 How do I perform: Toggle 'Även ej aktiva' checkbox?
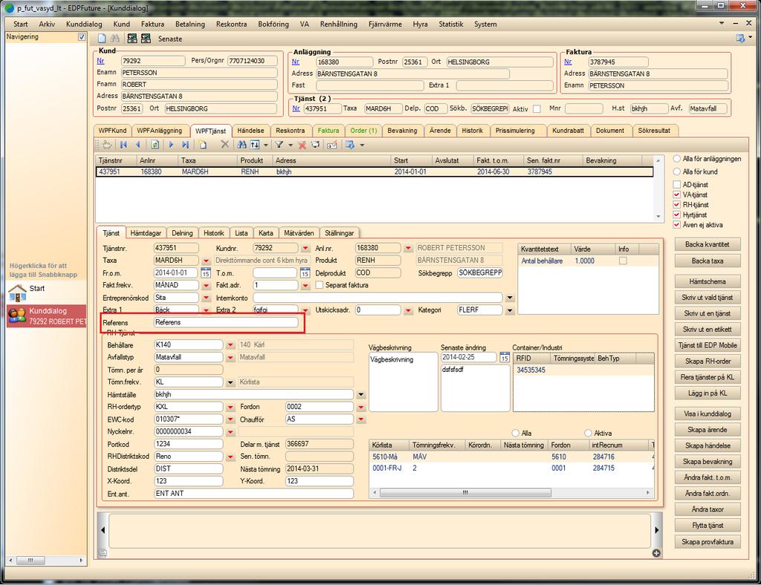coord(676,225)
